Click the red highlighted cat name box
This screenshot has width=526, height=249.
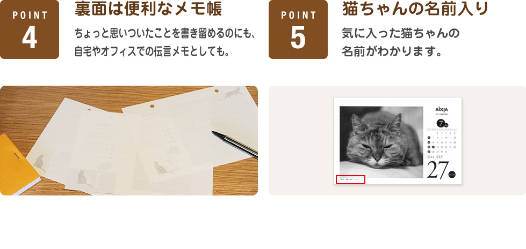(x=350, y=179)
